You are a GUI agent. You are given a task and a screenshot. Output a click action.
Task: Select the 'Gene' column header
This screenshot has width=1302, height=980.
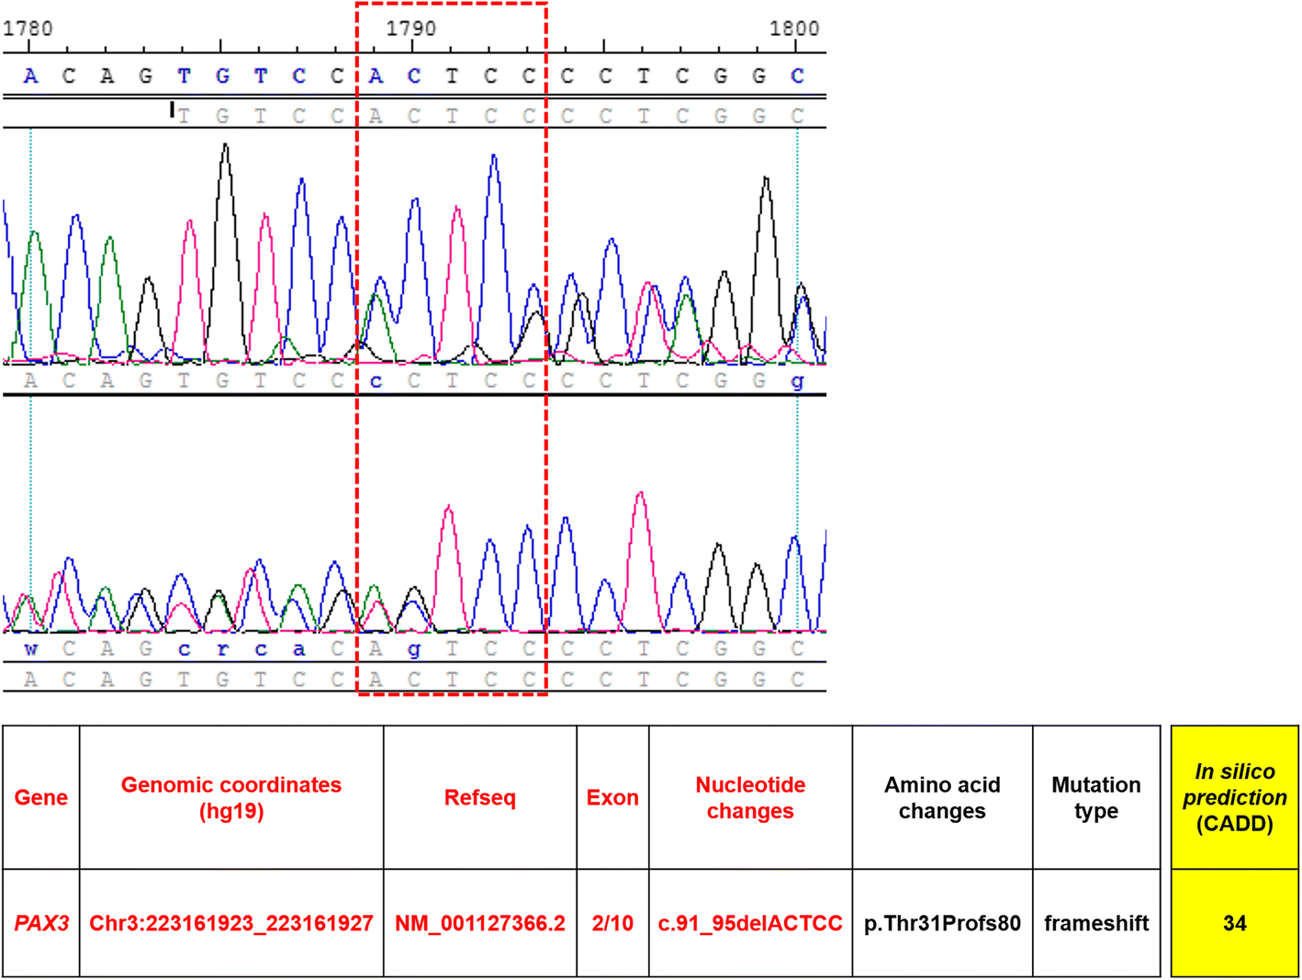(41, 797)
